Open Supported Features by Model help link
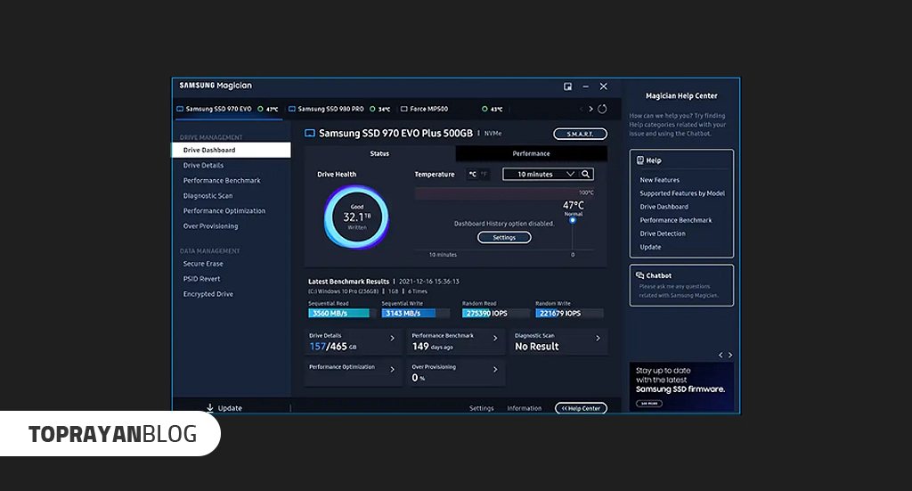This screenshot has height=491, width=912. coord(682,193)
